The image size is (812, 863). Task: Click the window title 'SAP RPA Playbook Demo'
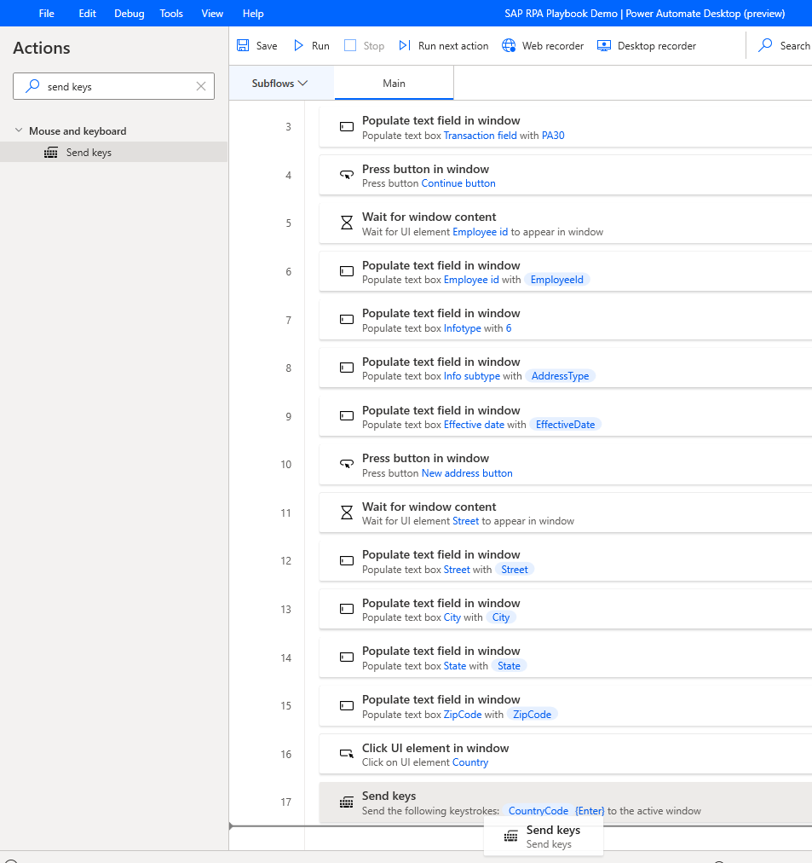[x=561, y=13]
